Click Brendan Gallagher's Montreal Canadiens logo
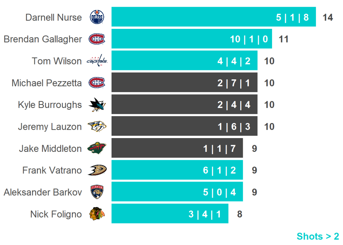The height and width of the screenshot is (245, 343). (x=97, y=39)
